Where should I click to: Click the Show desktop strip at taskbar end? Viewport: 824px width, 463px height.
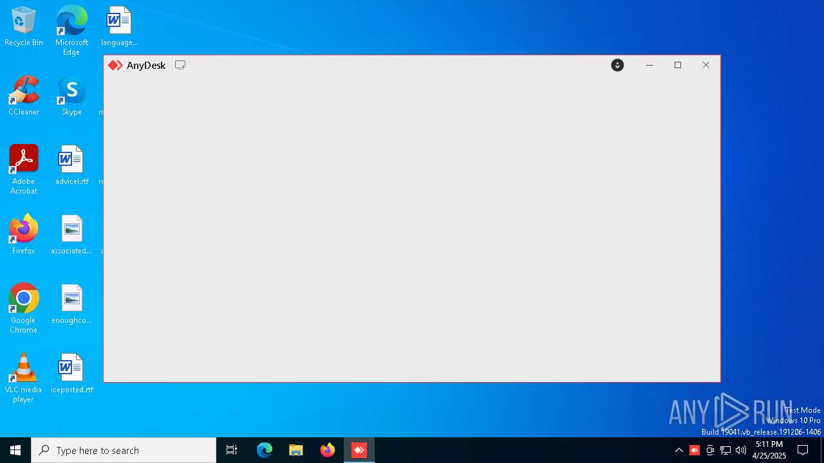point(822,450)
